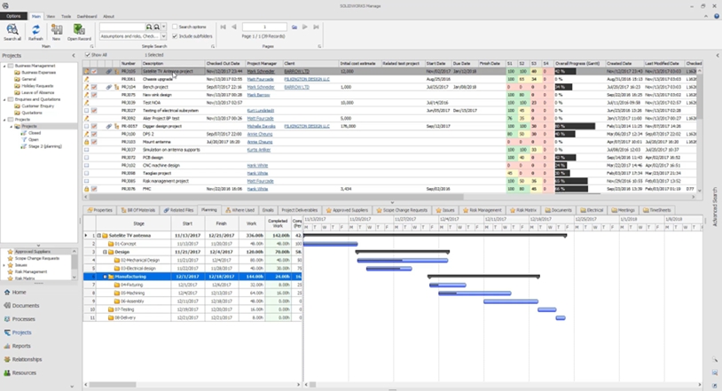Image resolution: width=722 pixels, height=391 pixels.
Task: Click structure icon on Digger design project row
Action: 116,126
